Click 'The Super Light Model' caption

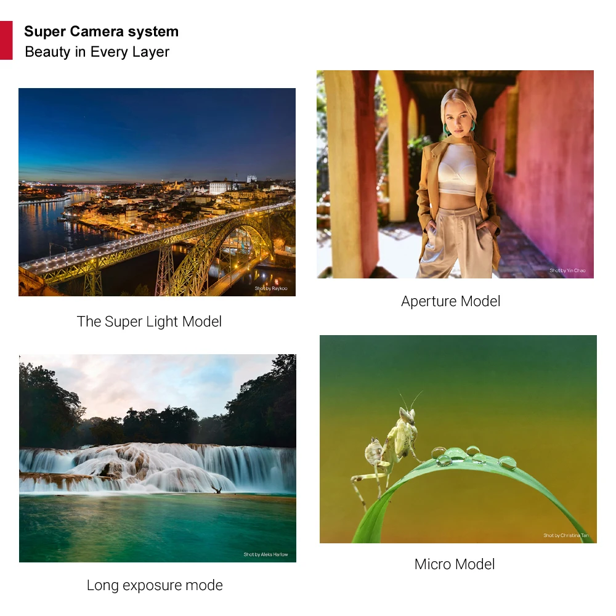149,322
